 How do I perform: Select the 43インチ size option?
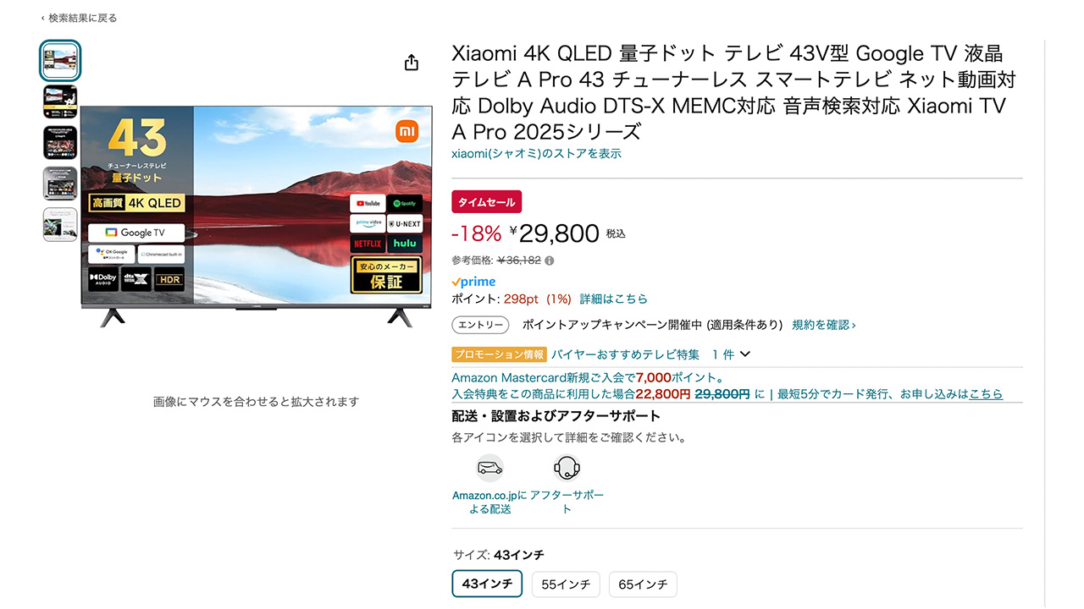(x=487, y=584)
